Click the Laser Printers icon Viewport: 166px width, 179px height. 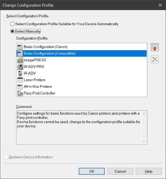click(20, 80)
